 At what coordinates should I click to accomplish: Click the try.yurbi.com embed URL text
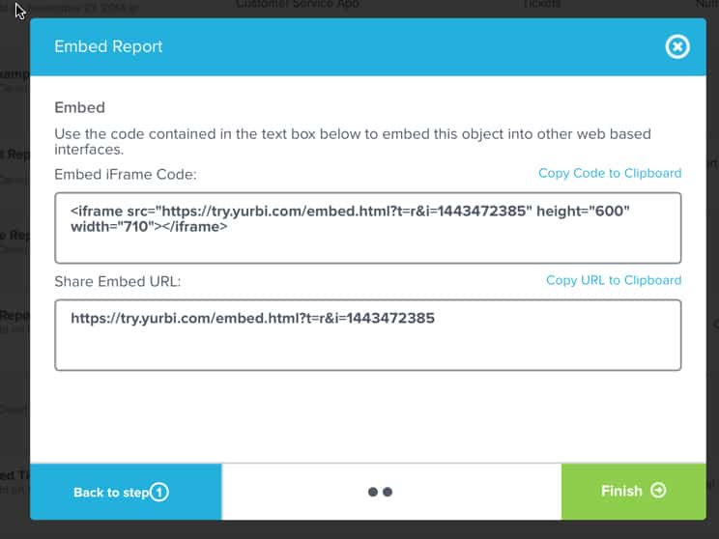coord(252,318)
